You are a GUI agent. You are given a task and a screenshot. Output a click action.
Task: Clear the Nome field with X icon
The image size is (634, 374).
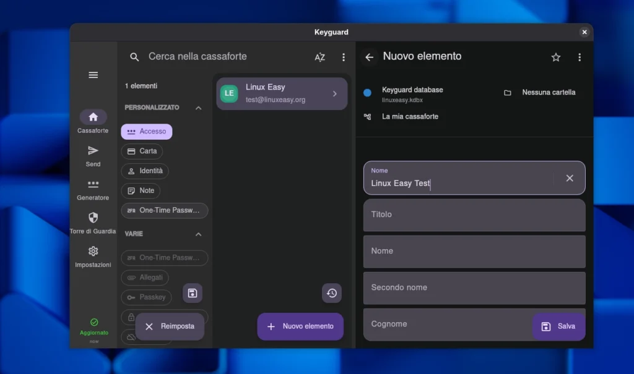point(570,178)
